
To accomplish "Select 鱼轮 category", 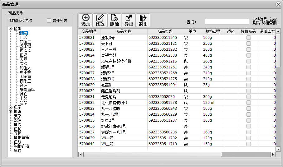I will (18, 129).
